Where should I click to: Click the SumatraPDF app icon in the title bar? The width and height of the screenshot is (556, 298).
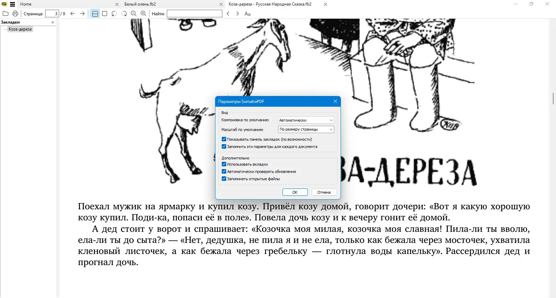(x=5, y=4)
